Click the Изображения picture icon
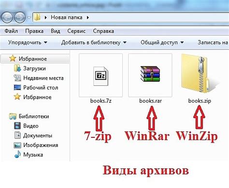Screen dimensions: 229x188 click(17, 145)
